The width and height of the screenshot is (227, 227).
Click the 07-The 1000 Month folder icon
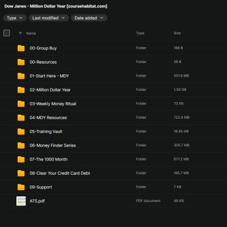click(x=21, y=159)
